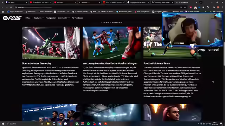Expand the Community menu
Screen dimensions: 225x126
(64, 18)
